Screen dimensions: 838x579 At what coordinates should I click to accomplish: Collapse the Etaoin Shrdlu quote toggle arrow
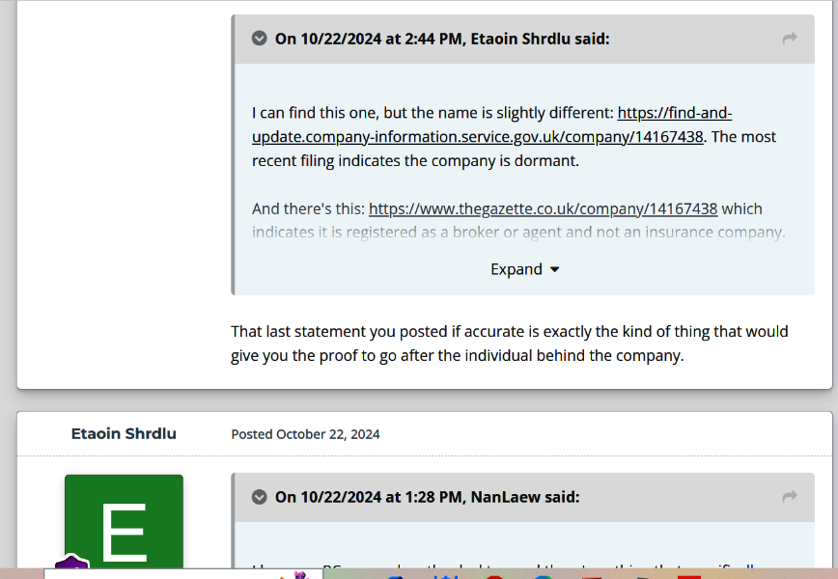point(259,39)
